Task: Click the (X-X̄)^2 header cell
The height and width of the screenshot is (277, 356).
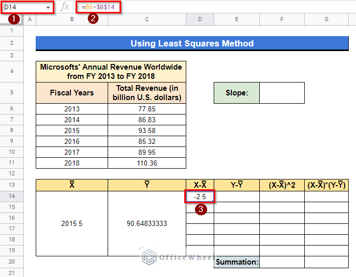Action: coord(282,185)
